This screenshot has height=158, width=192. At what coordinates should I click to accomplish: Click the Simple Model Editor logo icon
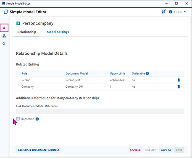6,12
